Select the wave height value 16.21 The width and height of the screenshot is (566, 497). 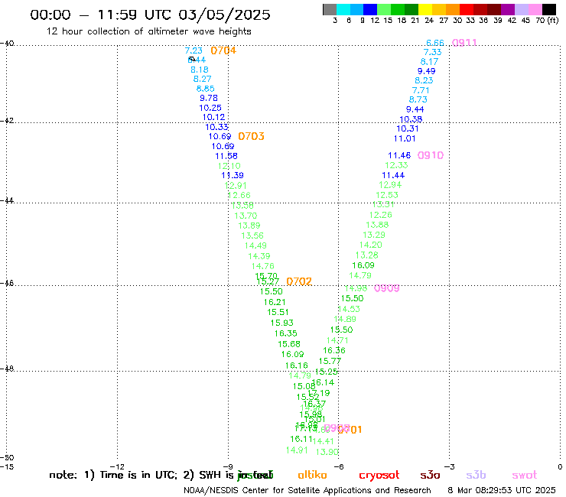[x=275, y=302]
